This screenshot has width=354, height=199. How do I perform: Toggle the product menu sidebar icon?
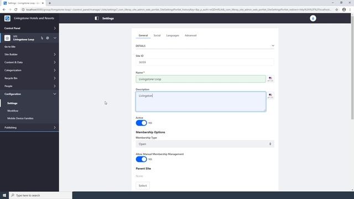point(97,18)
